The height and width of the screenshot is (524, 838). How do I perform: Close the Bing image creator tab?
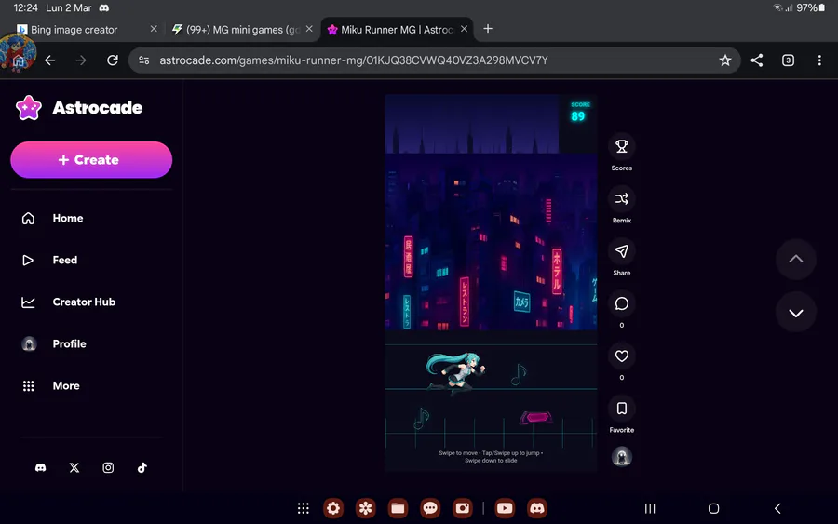[154, 29]
